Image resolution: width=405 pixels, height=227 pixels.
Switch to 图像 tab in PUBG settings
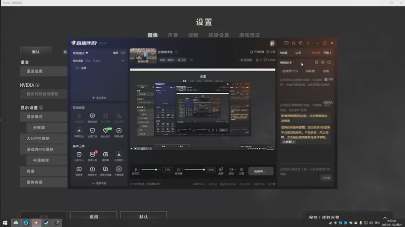pos(153,35)
